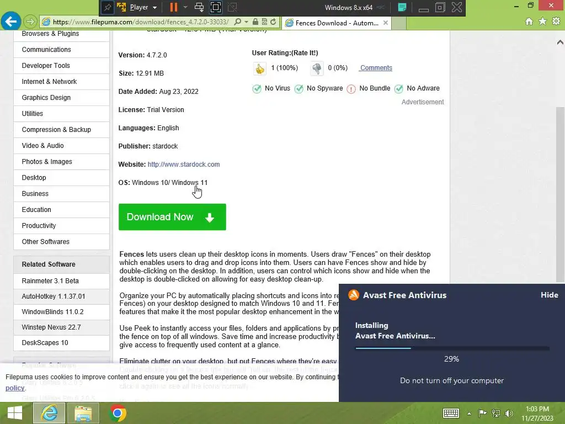Open Rainmeter 3.1 Beta related software

pyautogui.click(x=61, y=281)
